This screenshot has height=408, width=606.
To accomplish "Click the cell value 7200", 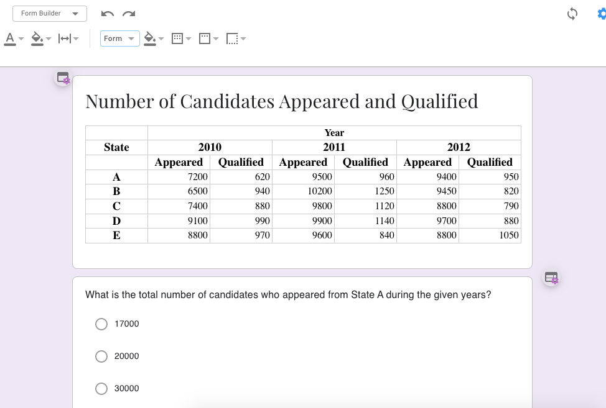I will point(198,177).
